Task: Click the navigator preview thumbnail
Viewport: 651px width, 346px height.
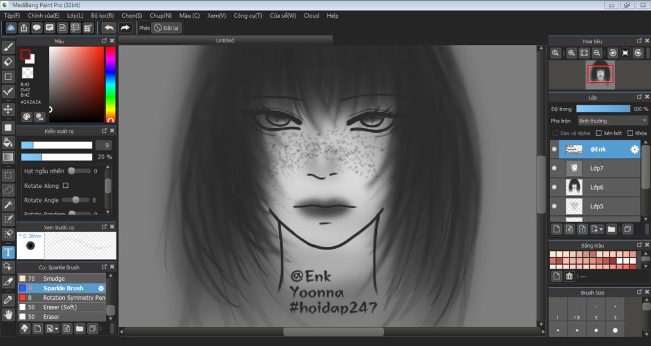Action: [x=600, y=74]
